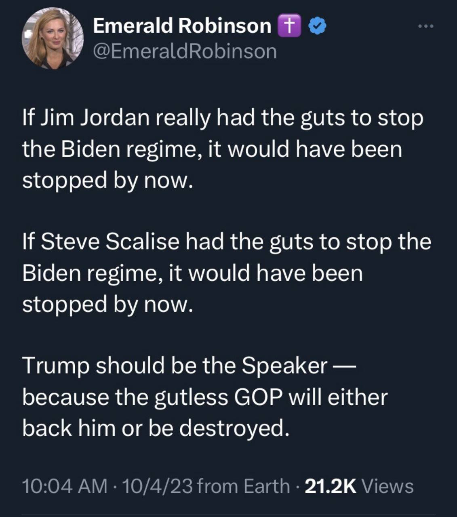Click "Steve Scalise" in the tweet text
The height and width of the screenshot is (517, 457).
pos(109,242)
